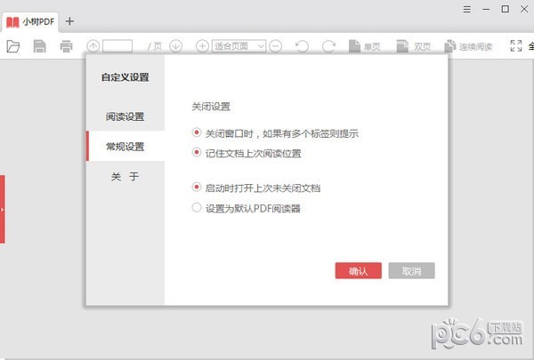This screenshot has width=534, height=360.
Task: Rotate page counterclockwise
Action: tap(302, 46)
